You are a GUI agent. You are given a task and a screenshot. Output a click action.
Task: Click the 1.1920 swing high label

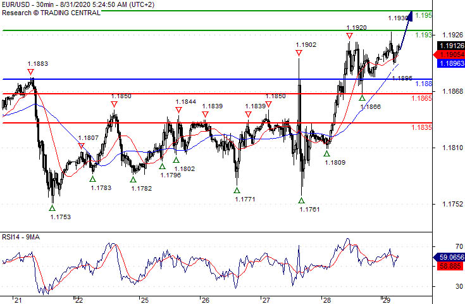point(356,28)
